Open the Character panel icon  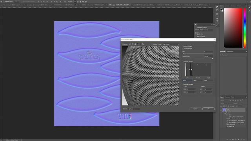(217, 18)
